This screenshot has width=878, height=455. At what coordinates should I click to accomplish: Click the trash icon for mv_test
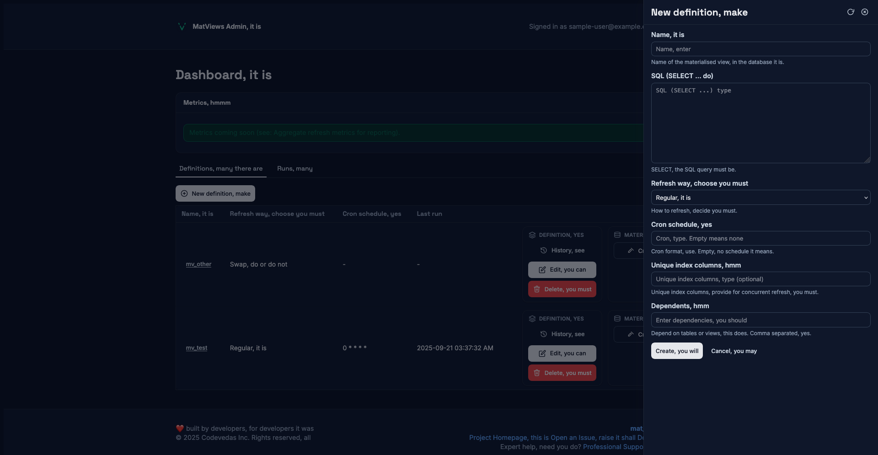[x=537, y=373]
